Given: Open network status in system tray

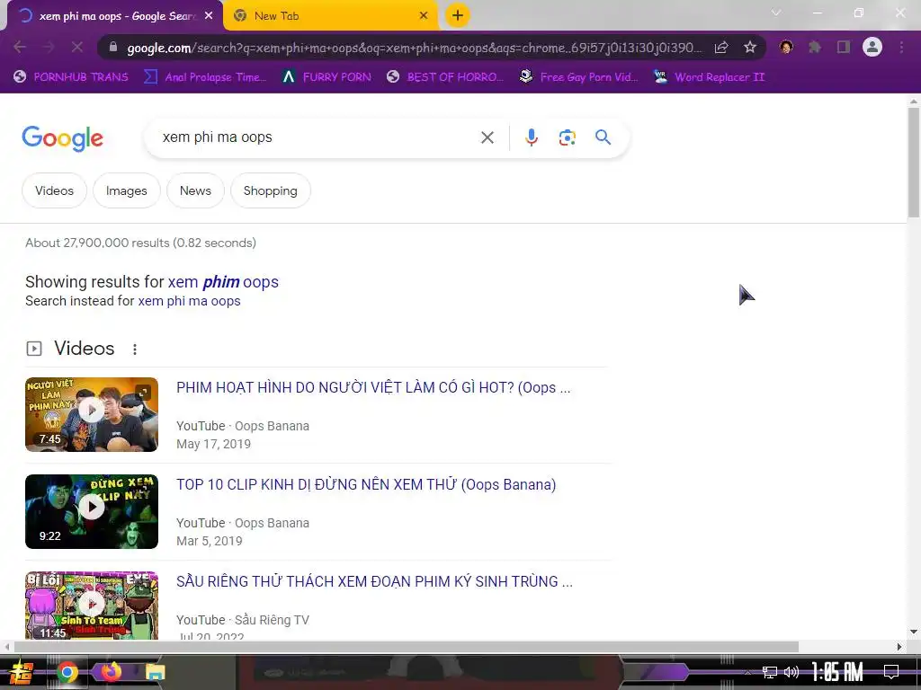Looking at the screenshot, I should click(770, 672).
